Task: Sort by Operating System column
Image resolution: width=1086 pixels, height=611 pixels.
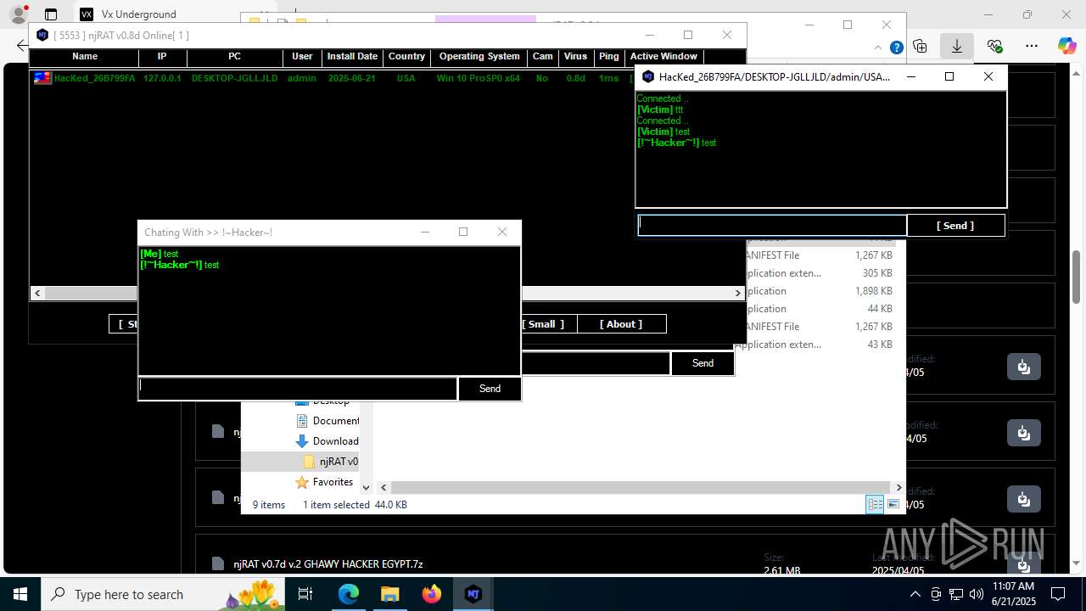Action: [x=479, y=57]
